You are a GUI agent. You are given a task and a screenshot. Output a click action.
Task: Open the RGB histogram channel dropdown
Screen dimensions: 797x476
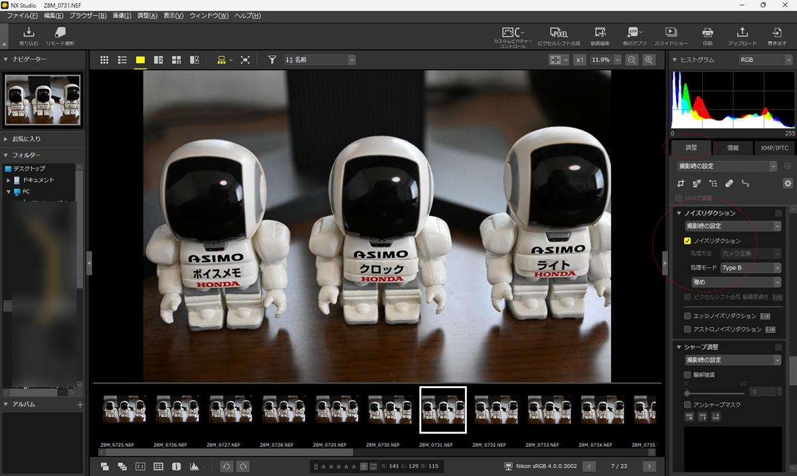[766, 60]
